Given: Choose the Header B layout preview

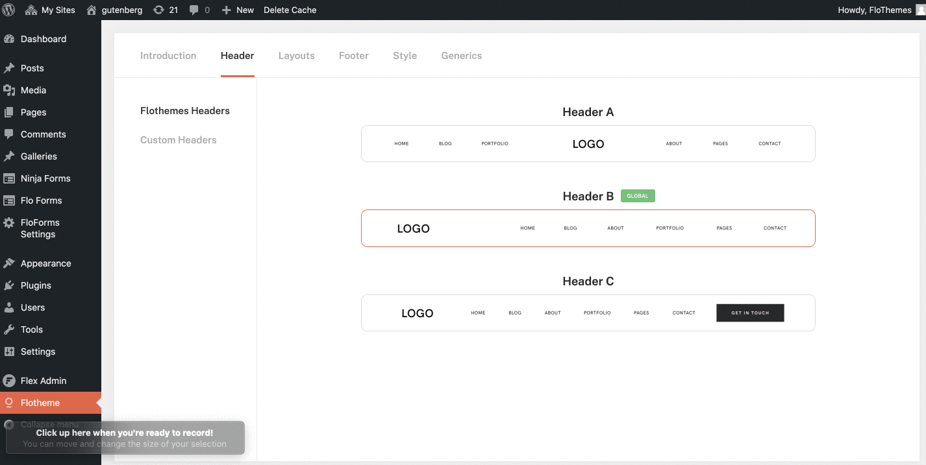Looking at the screenshot, I should pos(588,228).
